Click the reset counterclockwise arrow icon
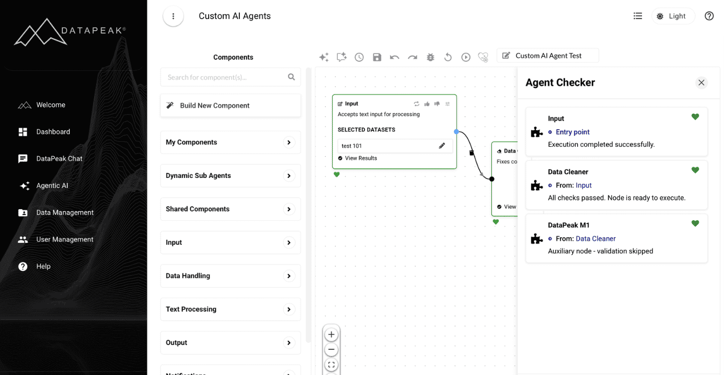 [448, 57]
